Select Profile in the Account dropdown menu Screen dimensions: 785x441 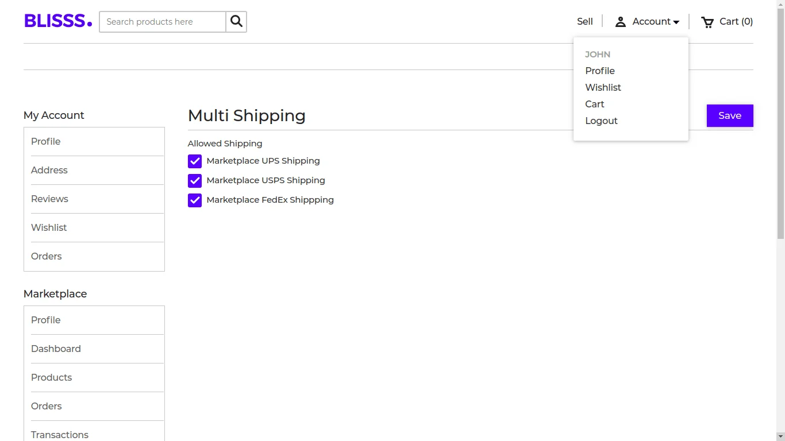tap(600, 71)
